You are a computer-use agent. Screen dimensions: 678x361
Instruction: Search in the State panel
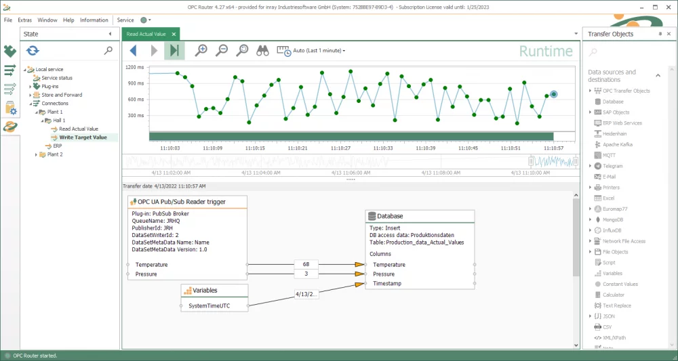108,51
